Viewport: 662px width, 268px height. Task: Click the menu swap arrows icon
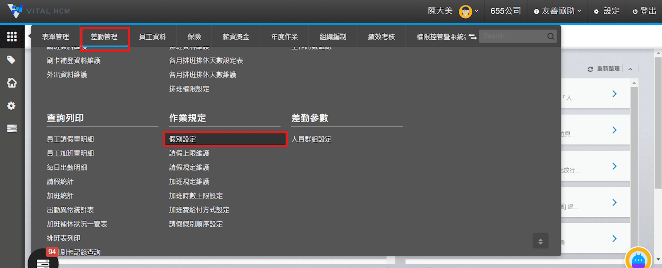pyautogui.click(x=473, y=37)
